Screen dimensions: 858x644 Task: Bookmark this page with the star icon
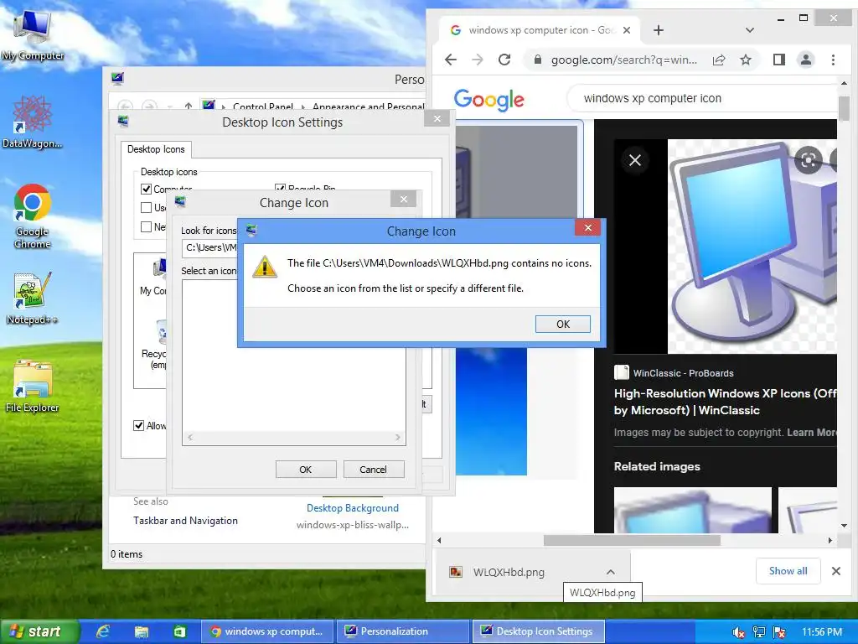click(x=745, y=60)
